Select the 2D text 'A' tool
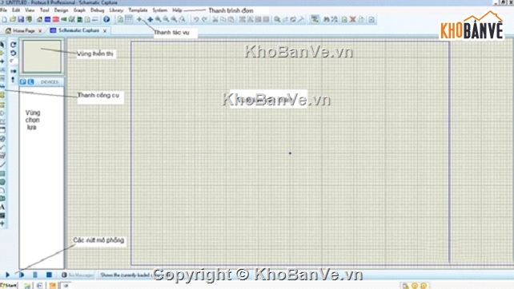 [x=2, y=207]
